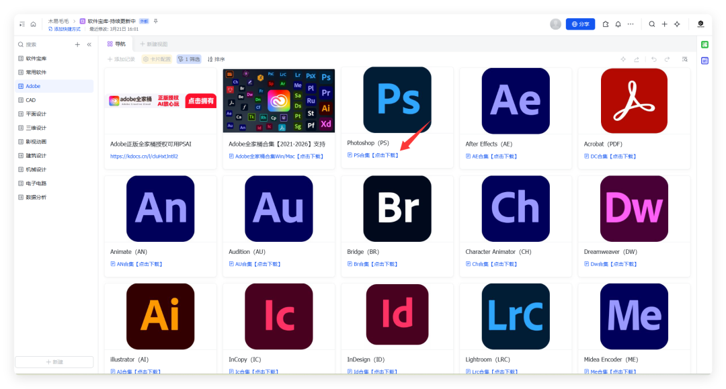Viewport: 726px width, 389px height.
Task: Click the Illustrator Ai icon
Action: 160,316
